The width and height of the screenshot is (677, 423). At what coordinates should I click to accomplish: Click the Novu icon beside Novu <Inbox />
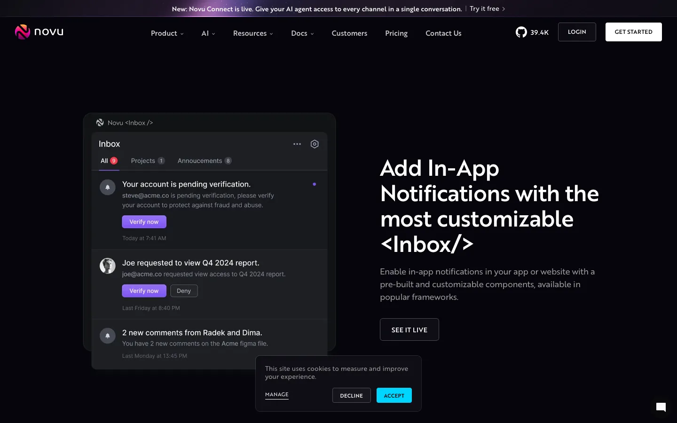(x=100, y=123)
